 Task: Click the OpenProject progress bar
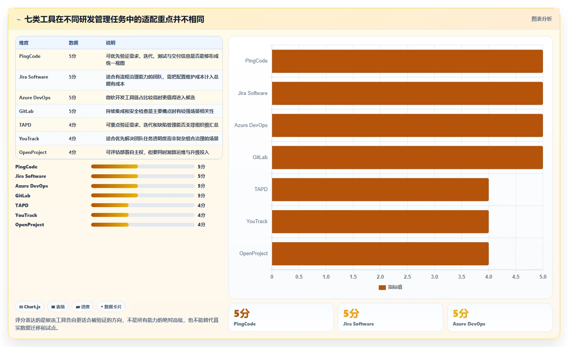coord(143,225)
